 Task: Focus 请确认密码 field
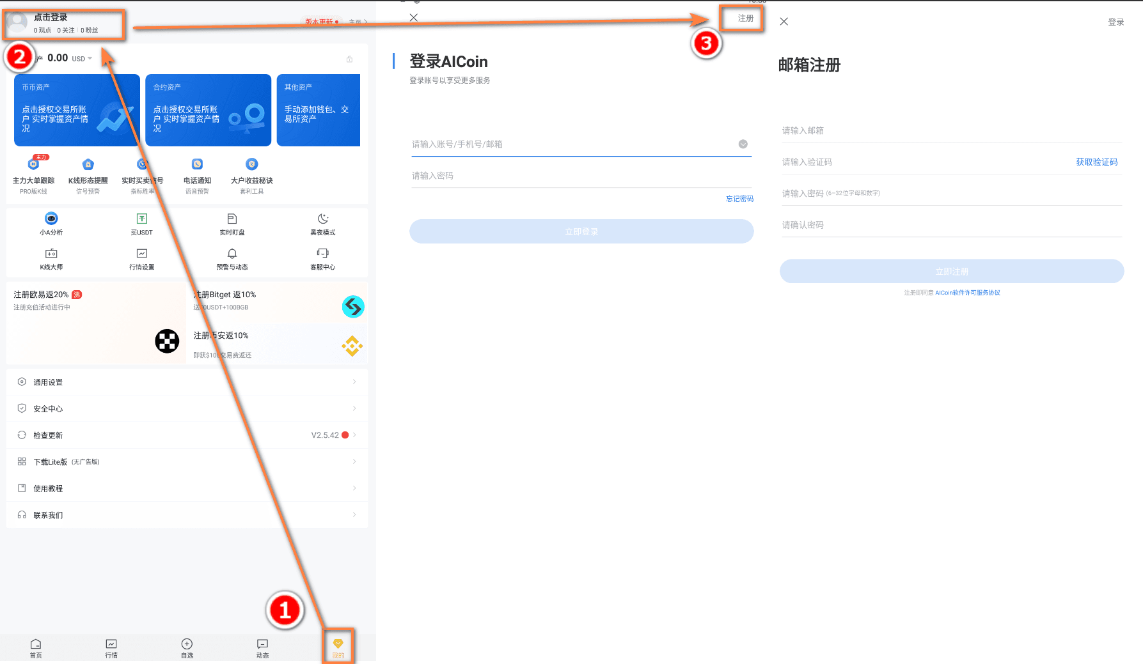pyautogui.click(x=952, y=225)
